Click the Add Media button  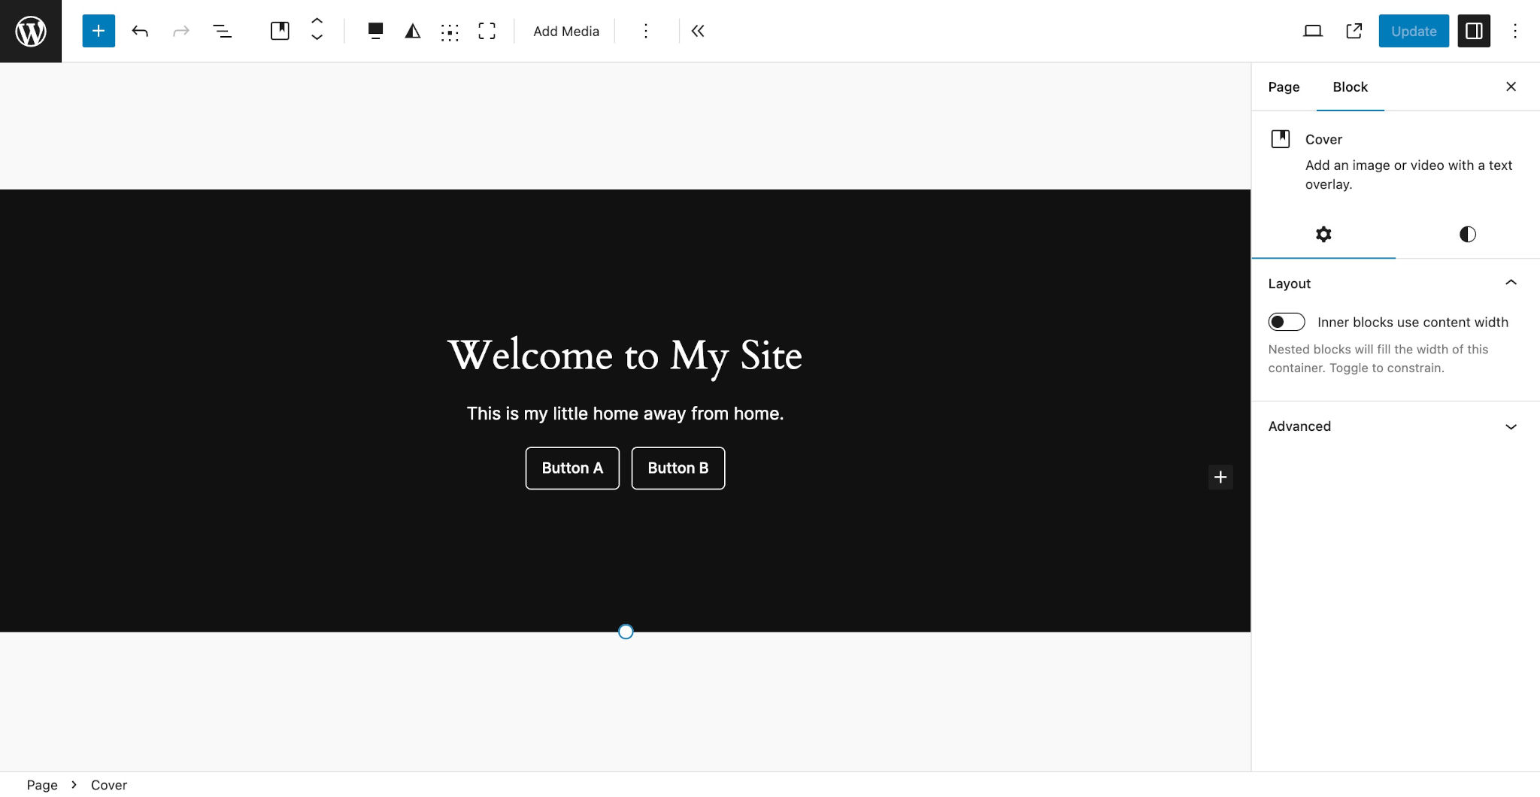[565, 31]
